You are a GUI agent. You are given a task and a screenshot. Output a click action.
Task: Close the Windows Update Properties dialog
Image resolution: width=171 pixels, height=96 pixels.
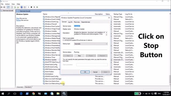click(x=109, y=18)
